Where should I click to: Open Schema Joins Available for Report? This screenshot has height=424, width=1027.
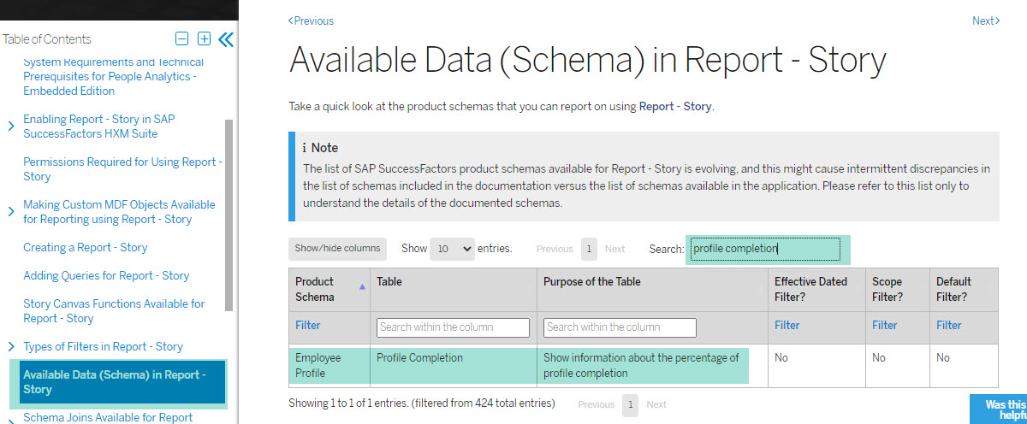coord(108,417)
